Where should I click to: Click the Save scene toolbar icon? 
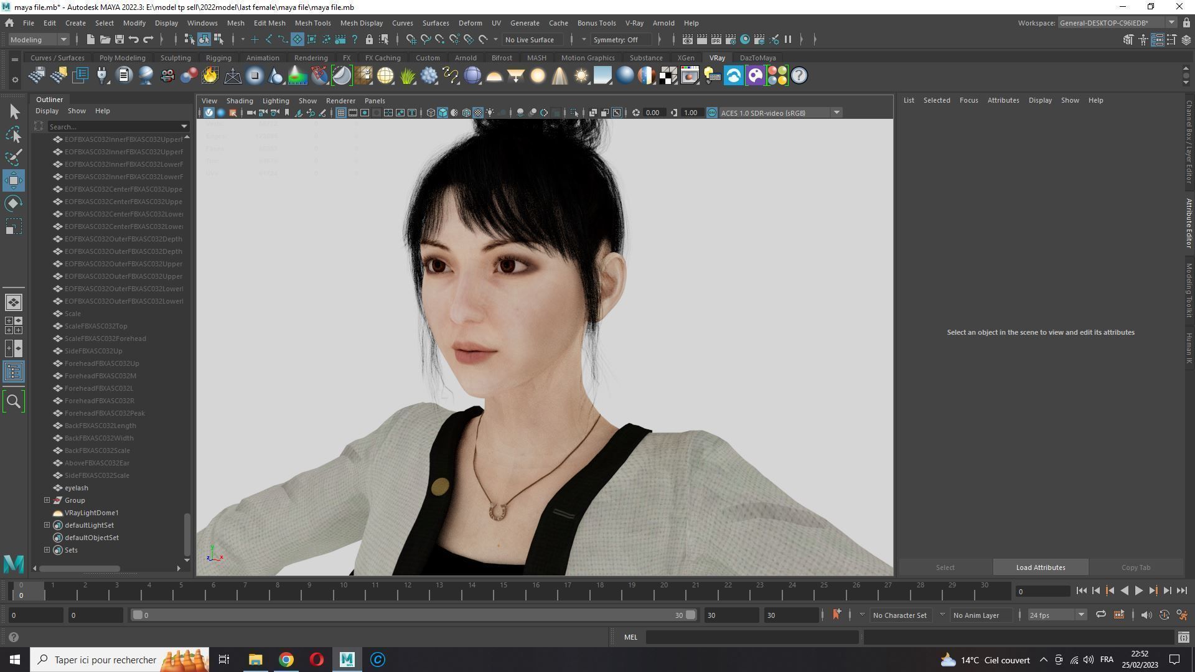[119, 40]
